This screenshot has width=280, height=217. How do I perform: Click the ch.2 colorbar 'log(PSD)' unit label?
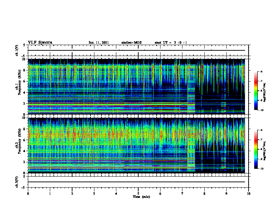point(265,151)
